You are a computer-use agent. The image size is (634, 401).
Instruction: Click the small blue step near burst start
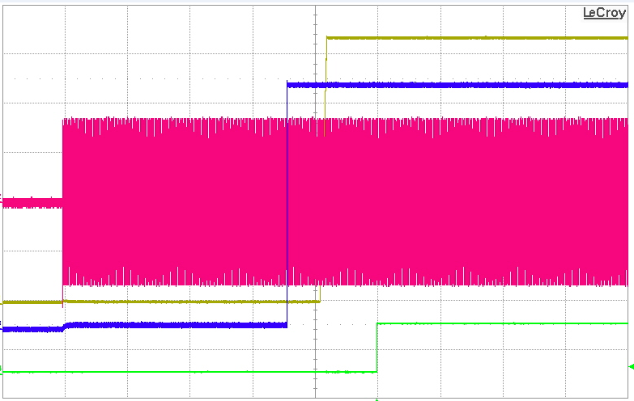coord(66,326)
